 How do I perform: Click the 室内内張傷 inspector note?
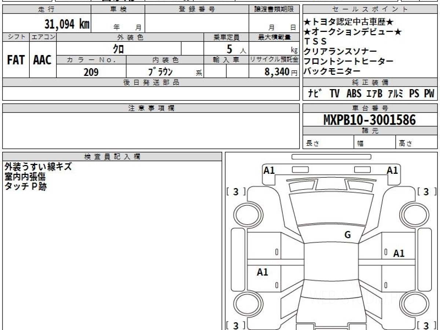(x=25, y=177)
